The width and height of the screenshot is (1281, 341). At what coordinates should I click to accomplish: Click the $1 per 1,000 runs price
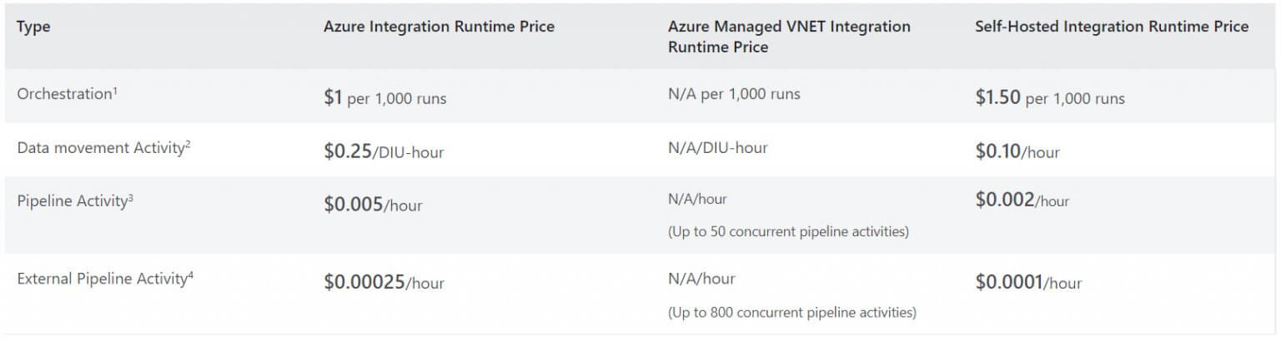pos(384,98)
